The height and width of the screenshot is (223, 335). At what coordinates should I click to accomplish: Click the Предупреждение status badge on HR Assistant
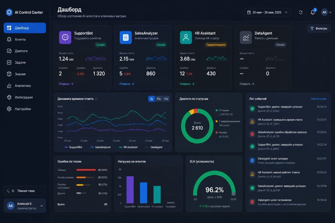tap(216, 45)
